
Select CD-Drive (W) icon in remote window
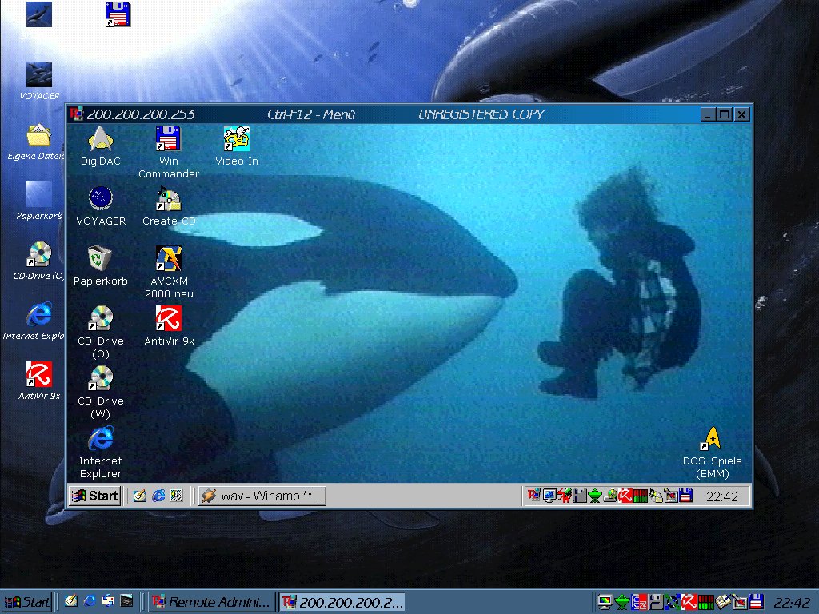101,379
